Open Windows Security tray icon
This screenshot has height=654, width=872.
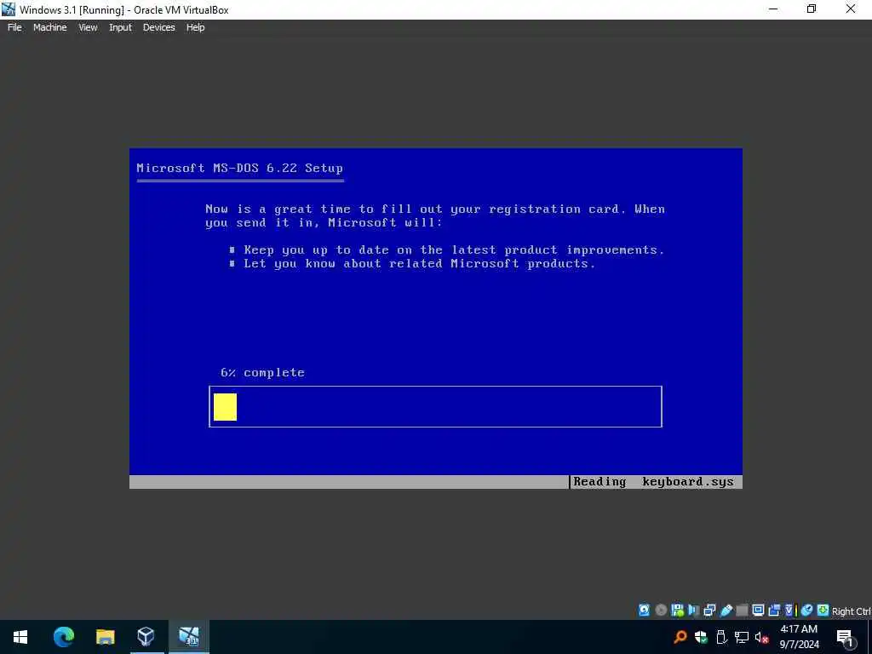(701, 637)
